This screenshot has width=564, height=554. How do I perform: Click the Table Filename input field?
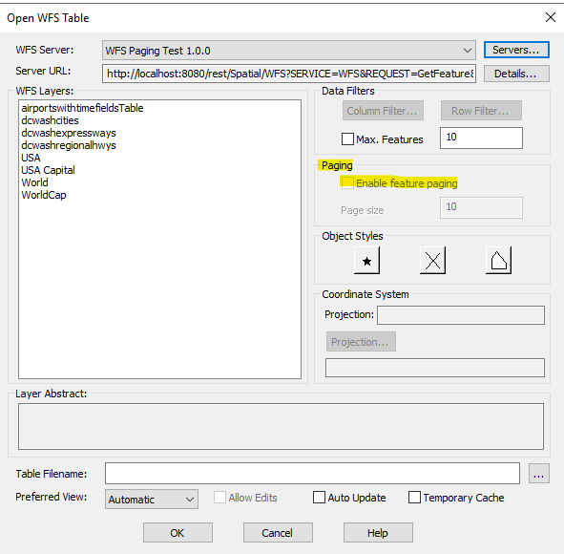coord(312,474)
